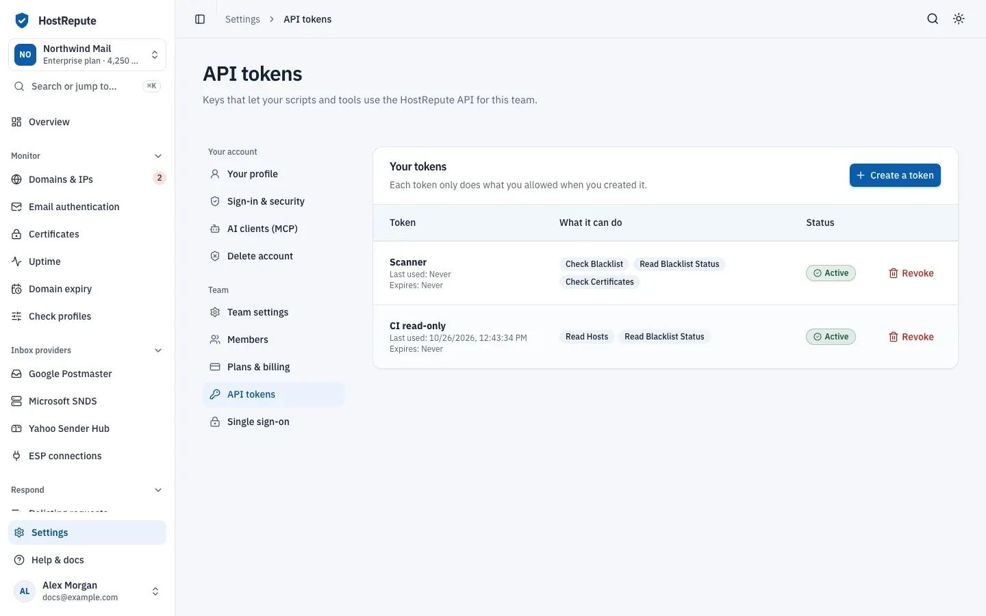Image resolution: width=986 pixels, height=616 pixels.
Task: Go to Domain expiry
Action: tap(87, 289)
